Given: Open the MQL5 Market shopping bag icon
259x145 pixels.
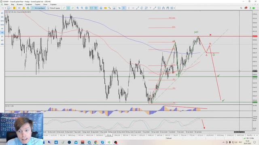Looking at the screenshot, I should click(23, 8).
